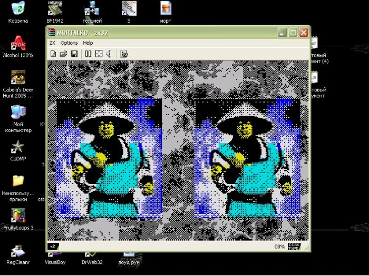Select the BF1942 desktop shortcut
This screenshot has height=276, width=369.
click(55, 12)
